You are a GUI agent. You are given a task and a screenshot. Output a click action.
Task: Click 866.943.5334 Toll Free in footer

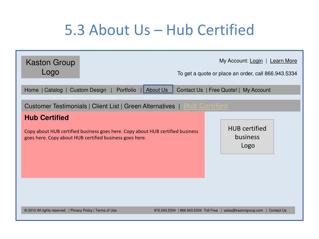(199, 210)
